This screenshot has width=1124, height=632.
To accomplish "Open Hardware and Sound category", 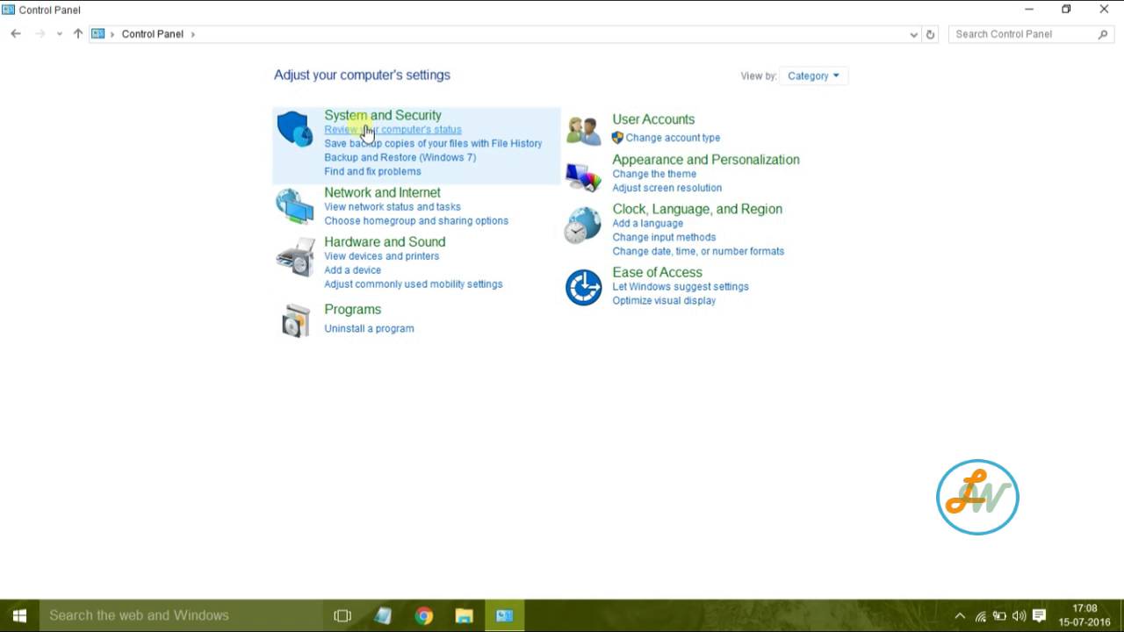I will (385, 241).
